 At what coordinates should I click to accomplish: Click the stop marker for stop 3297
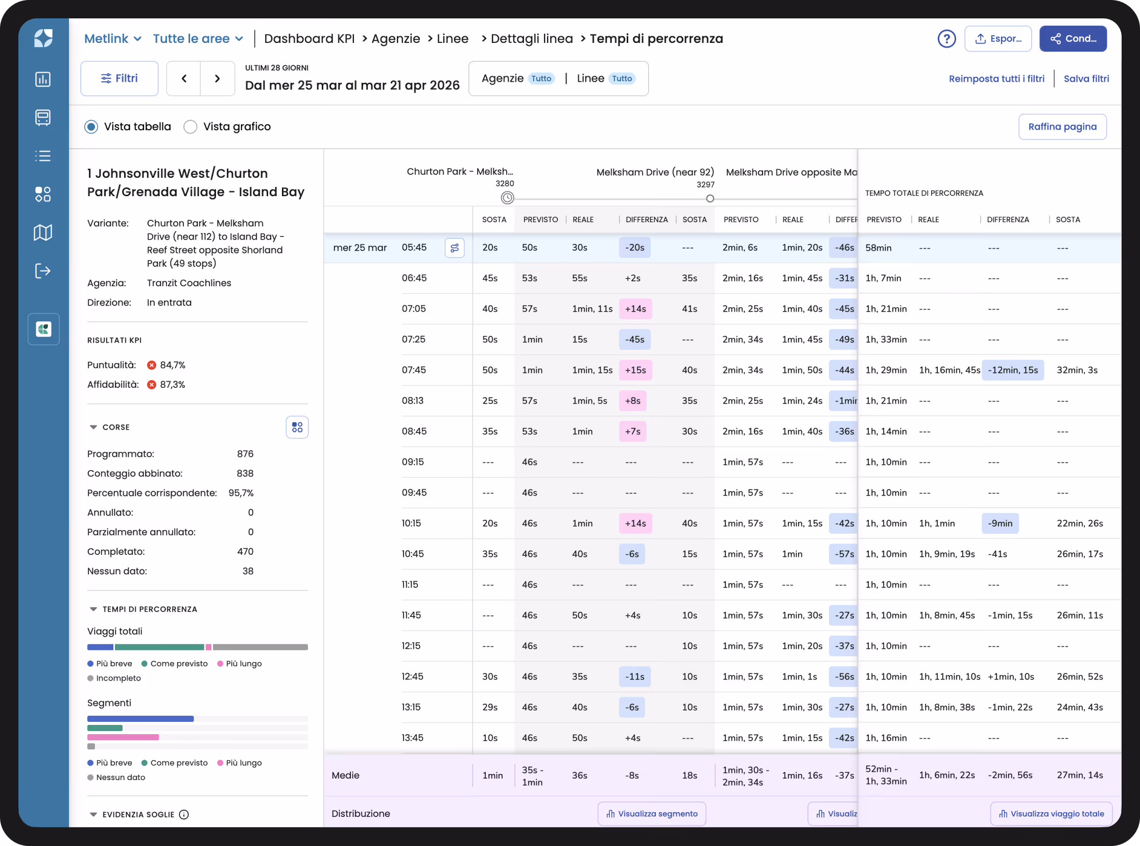[x=709, y=198]
